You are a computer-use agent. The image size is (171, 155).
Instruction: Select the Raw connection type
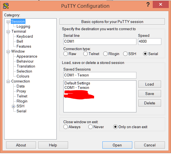coord(66,54)
